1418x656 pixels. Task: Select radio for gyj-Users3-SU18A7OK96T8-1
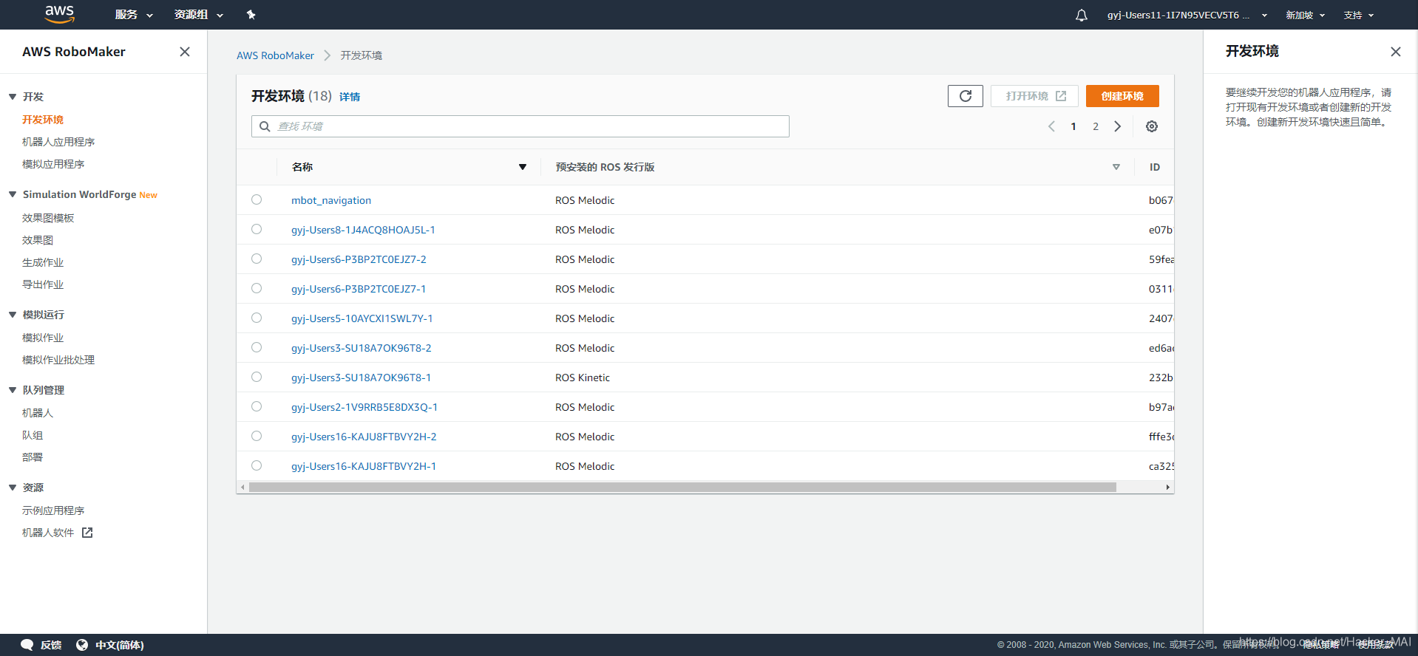coord(257,377)
